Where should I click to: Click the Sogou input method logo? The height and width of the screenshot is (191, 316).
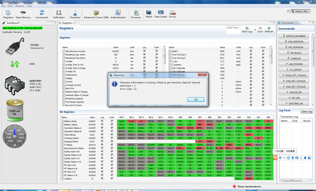[275, 158]
